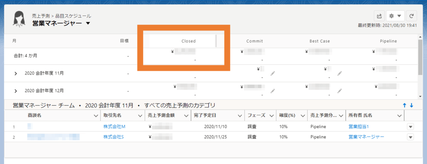
Task: Open the フェーズ column menu
Action: click(271, 116)
